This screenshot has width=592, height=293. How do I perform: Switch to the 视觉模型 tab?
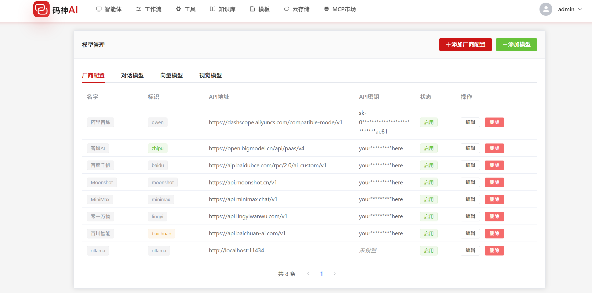point(210,76)
